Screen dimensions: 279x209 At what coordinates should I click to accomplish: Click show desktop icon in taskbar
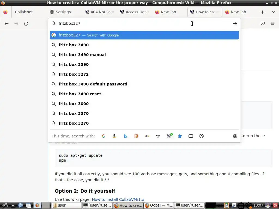point(28,205)
